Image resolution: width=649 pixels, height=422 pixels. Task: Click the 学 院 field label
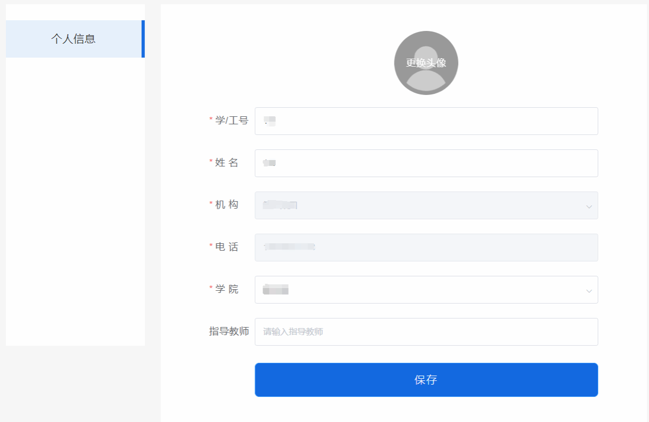click(x=227, y=289)
